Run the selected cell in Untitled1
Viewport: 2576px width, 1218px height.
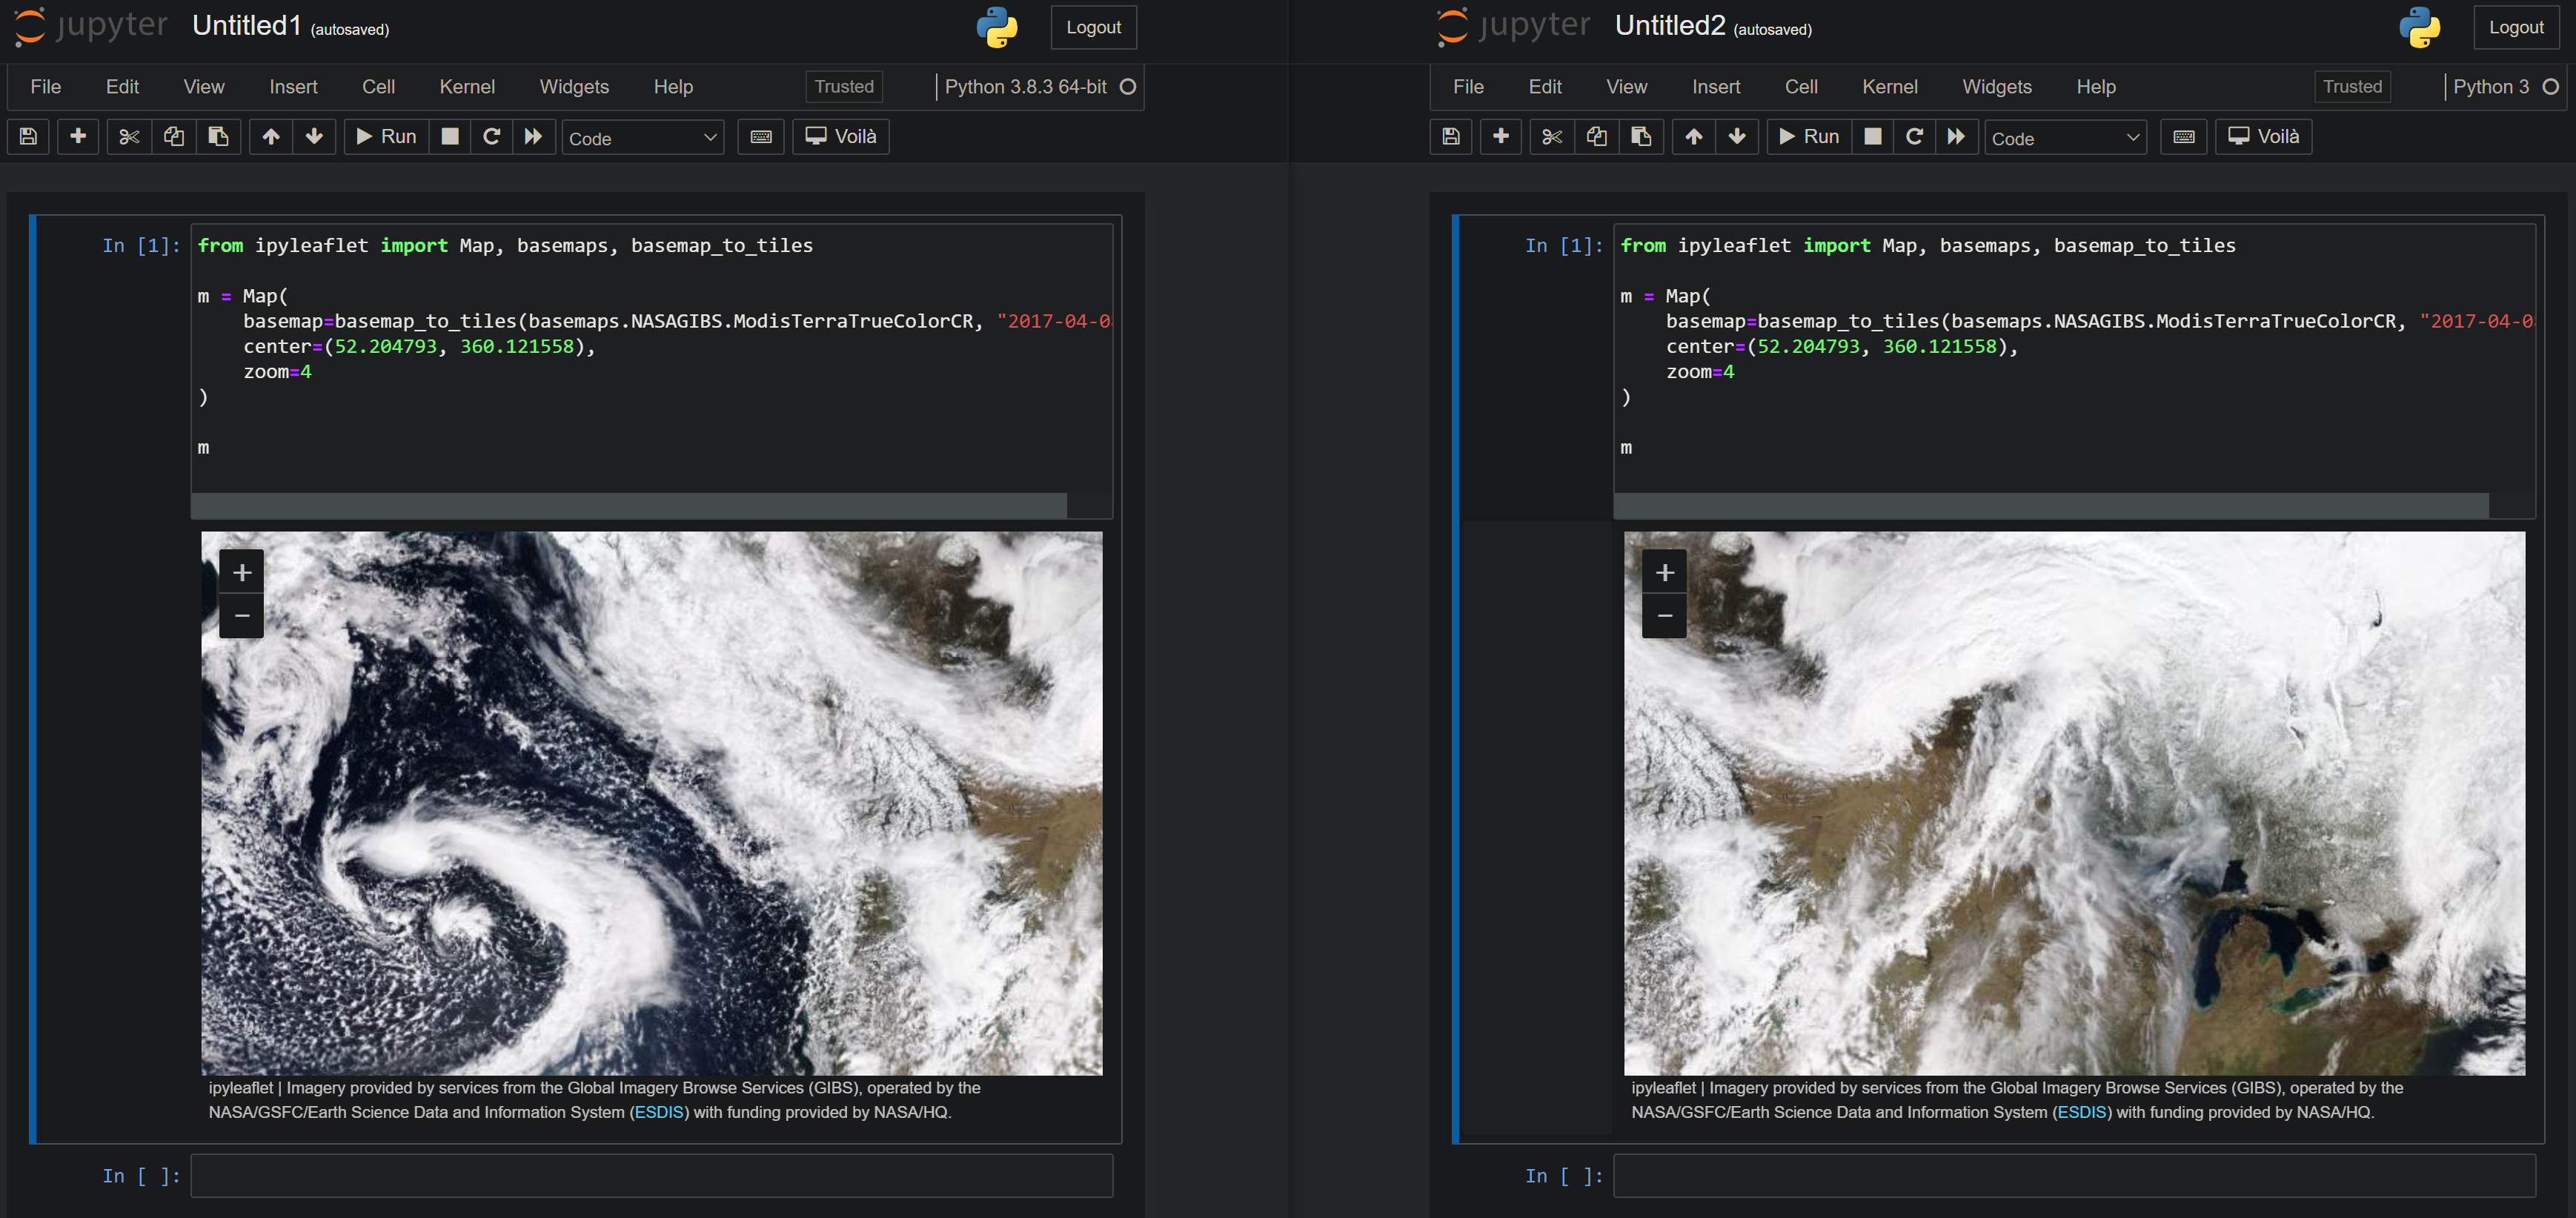point(387,136)
